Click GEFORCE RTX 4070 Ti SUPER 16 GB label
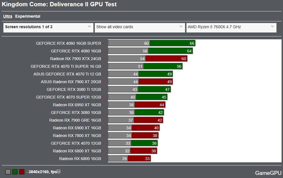The width and height of the screenshot is (283, 178). tap(66, 66)
